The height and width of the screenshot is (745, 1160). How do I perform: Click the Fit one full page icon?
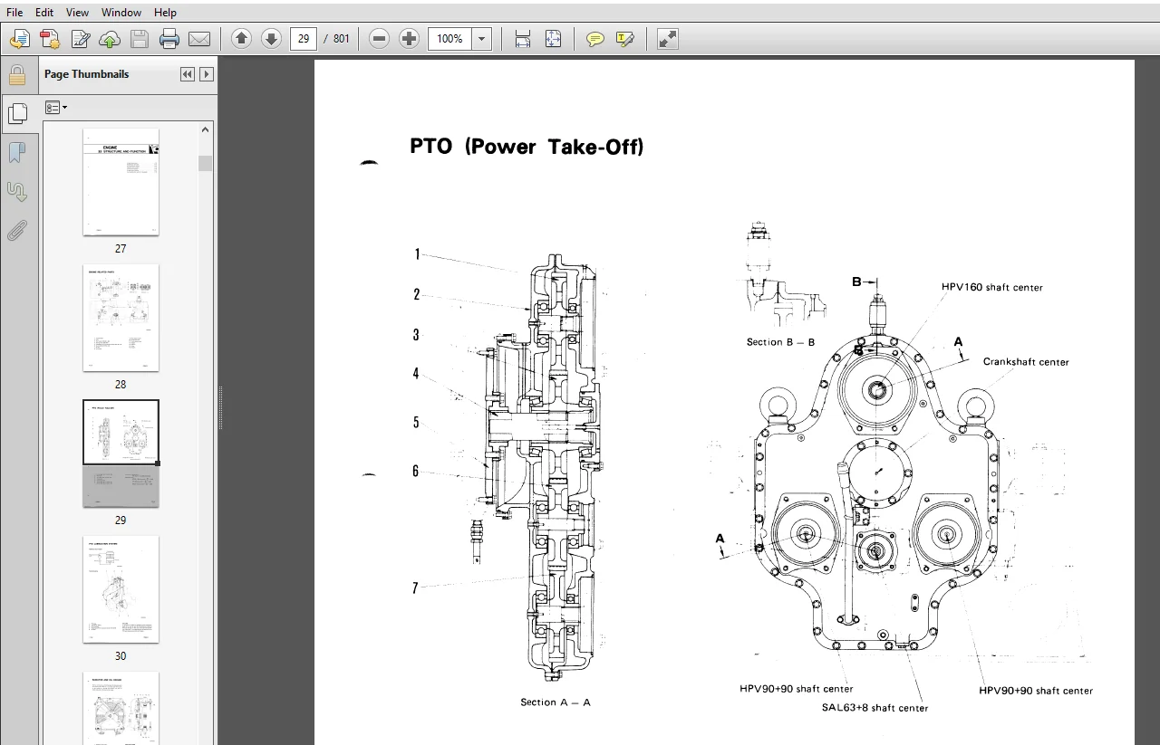[553, 38]
